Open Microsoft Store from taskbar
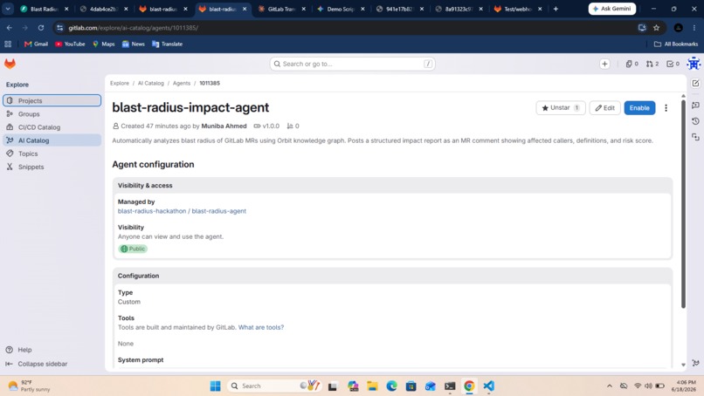This screenshot has width=704, height=396. 411,386
